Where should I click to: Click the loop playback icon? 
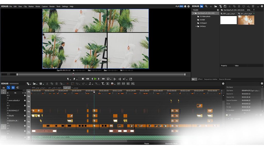coord(108,79)
